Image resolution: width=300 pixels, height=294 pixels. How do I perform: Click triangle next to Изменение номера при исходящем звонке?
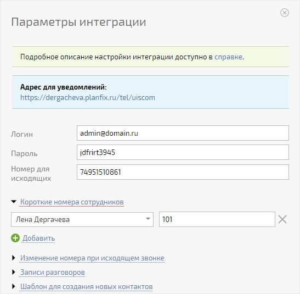pos(14,258)
